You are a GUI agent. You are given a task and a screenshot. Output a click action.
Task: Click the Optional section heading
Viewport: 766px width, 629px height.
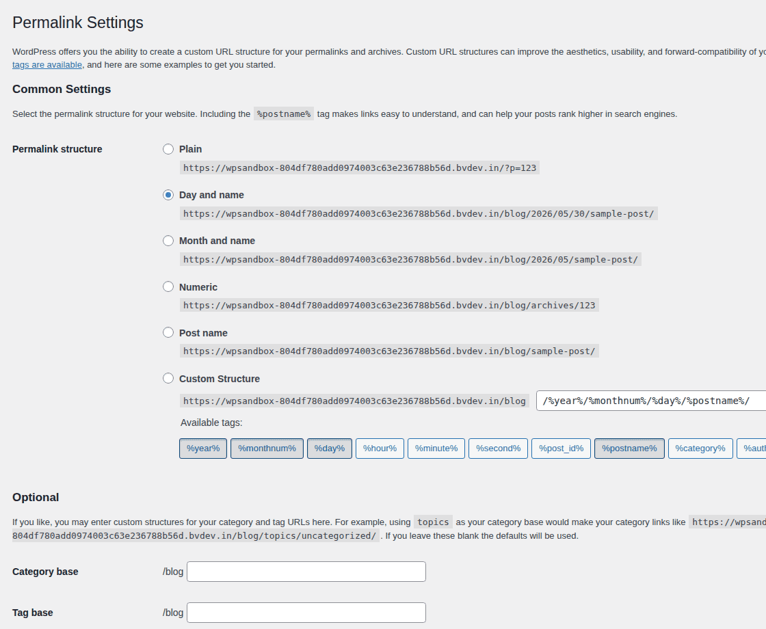[36, 497]
